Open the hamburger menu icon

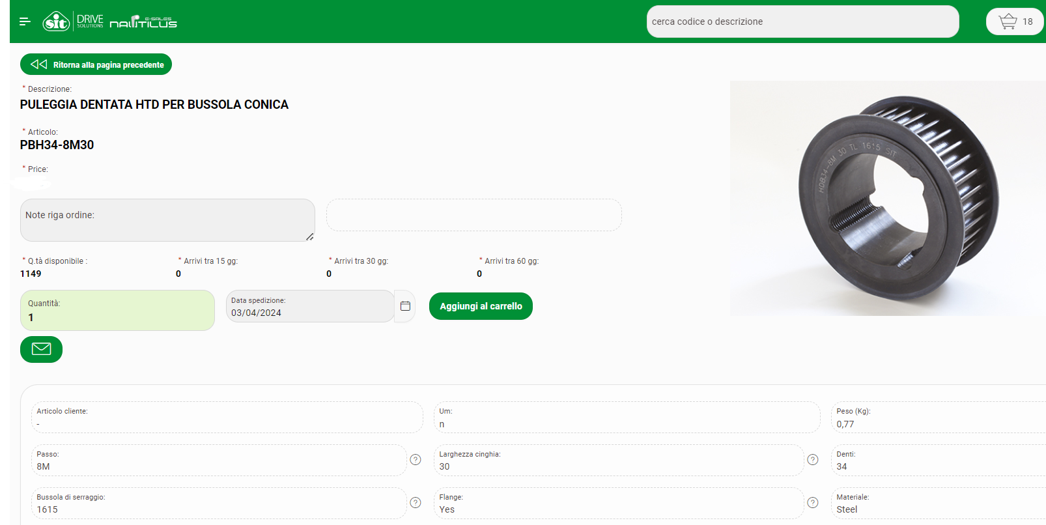pos(25,21)
